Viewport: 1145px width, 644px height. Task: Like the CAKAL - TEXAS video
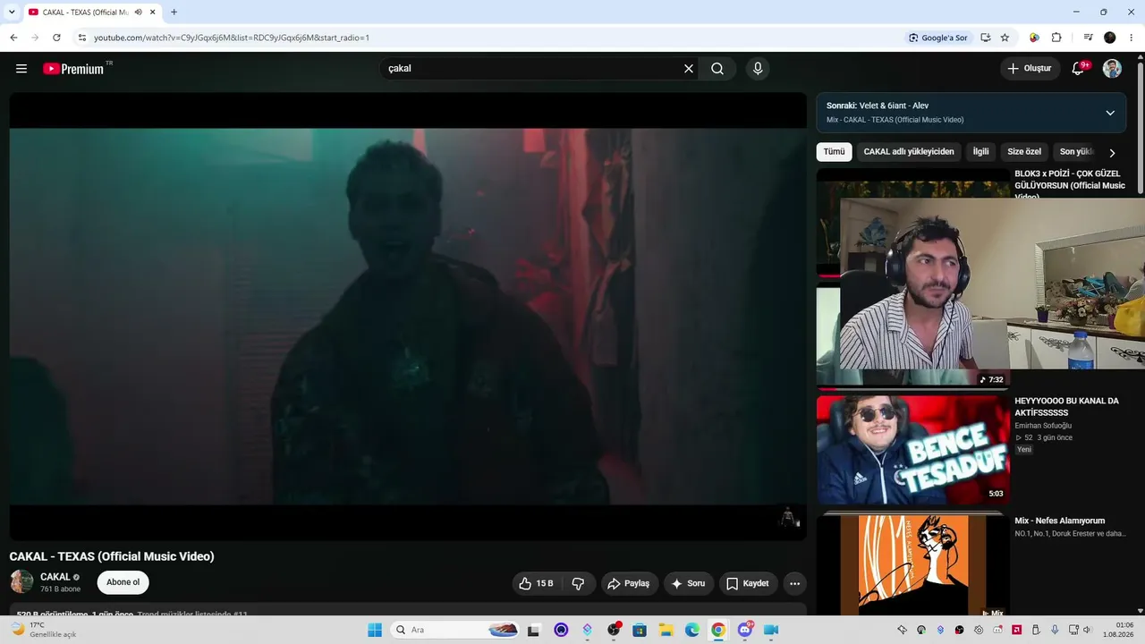536,584
